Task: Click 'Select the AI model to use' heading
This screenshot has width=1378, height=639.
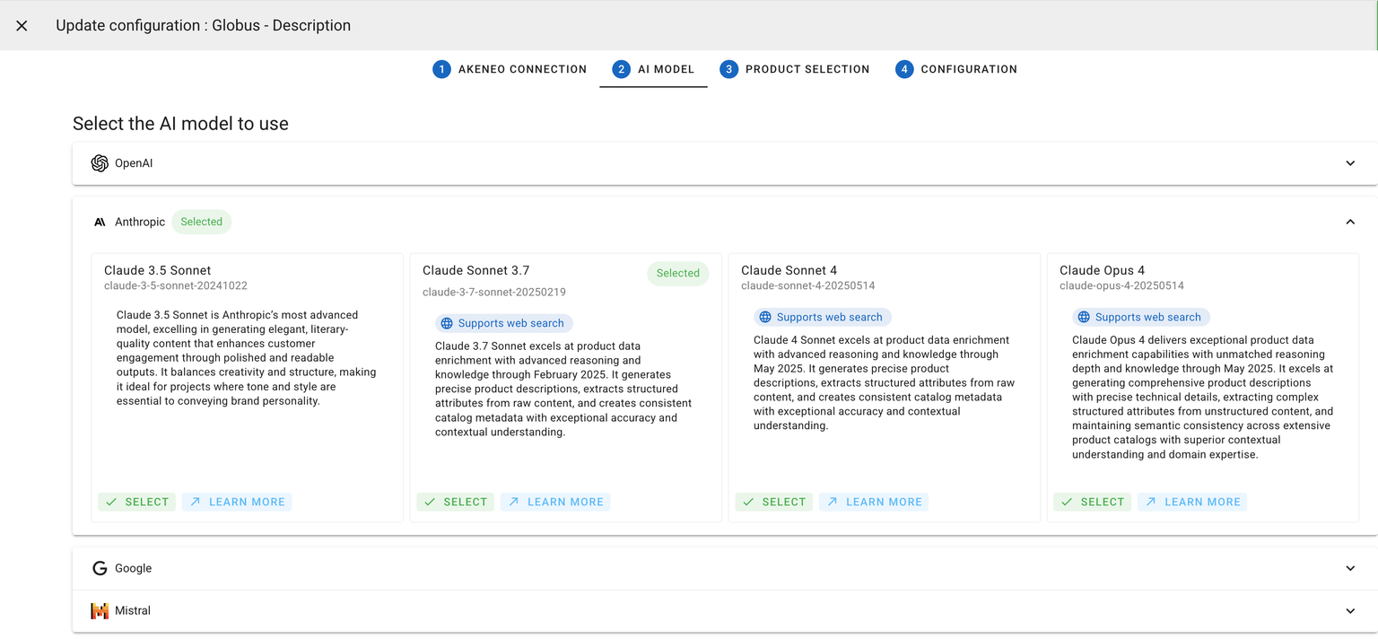Action: (x=180, y=124)
